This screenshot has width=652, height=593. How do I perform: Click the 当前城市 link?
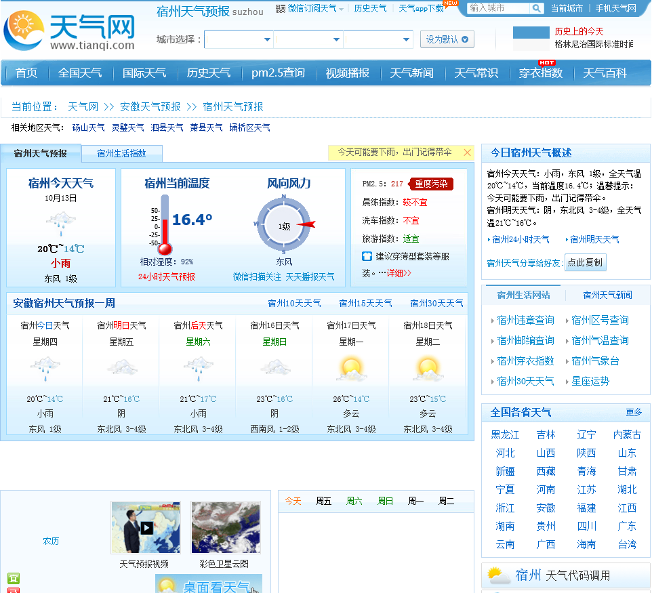point(567,9)
